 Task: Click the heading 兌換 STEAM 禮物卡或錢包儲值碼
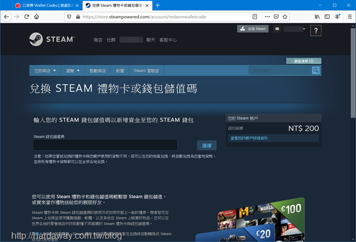point(113,88)
